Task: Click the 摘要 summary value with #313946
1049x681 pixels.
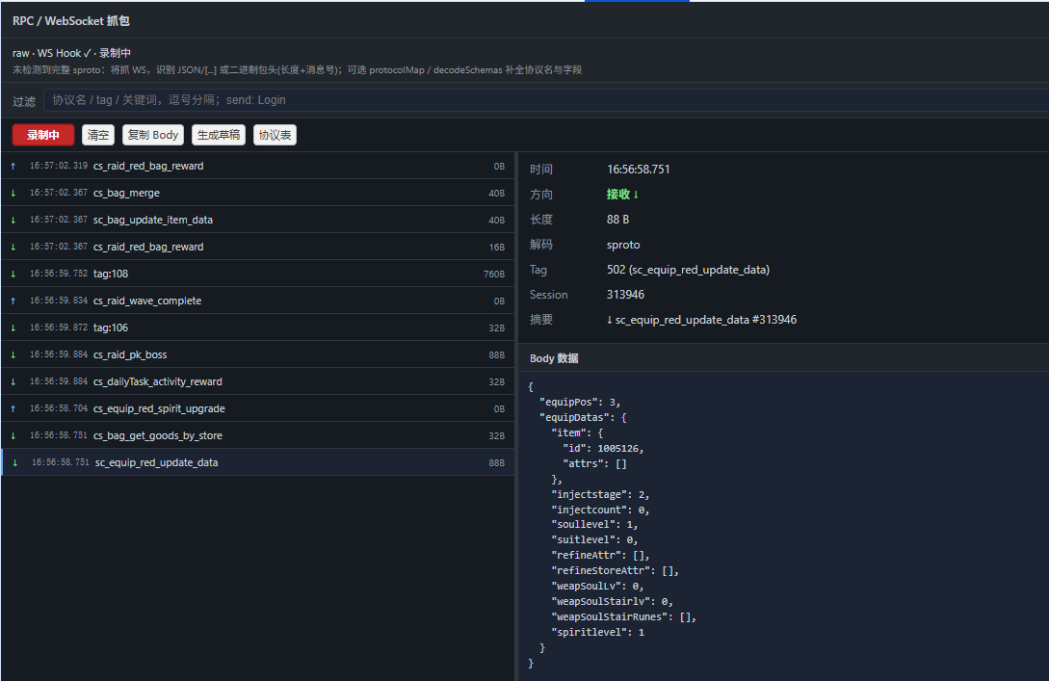Action: 701,320
